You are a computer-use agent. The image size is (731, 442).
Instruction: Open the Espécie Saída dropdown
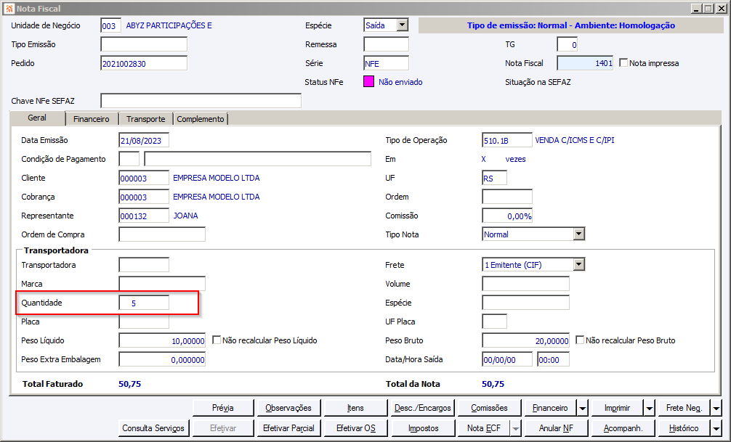click(403, 25)
